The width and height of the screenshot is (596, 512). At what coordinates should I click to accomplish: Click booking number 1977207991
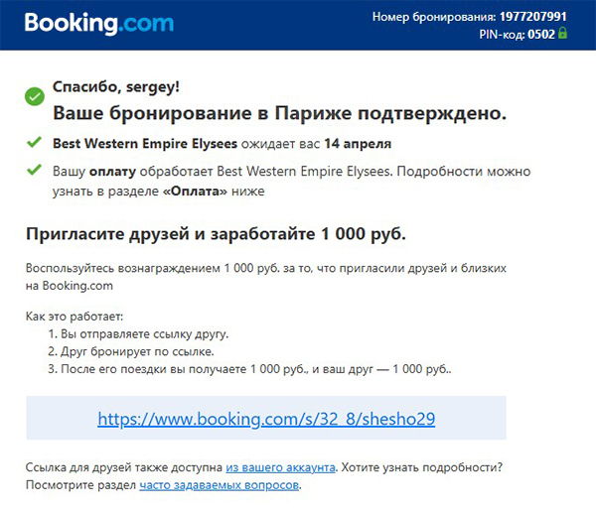click(532, 17)
